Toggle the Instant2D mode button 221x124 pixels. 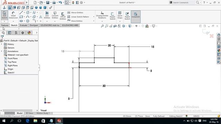(136, 17)
